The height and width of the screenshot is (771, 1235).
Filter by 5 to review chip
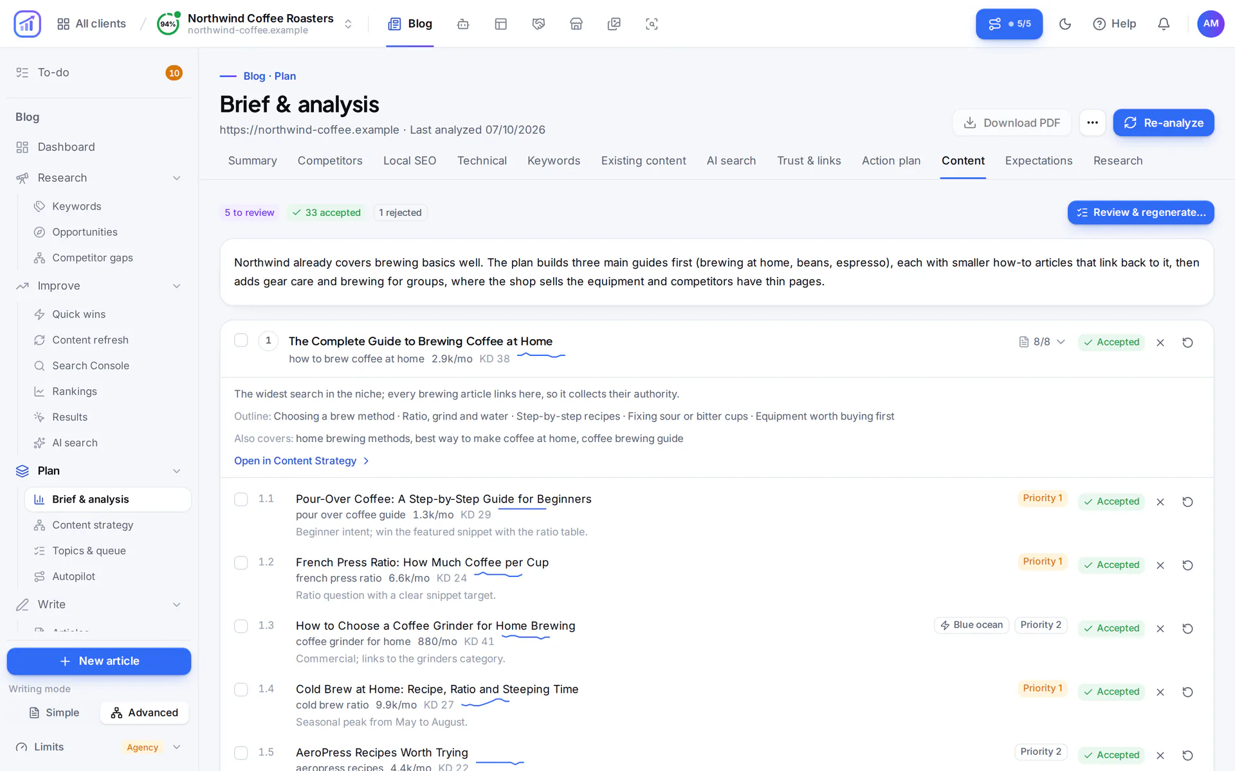pos(249,213)
